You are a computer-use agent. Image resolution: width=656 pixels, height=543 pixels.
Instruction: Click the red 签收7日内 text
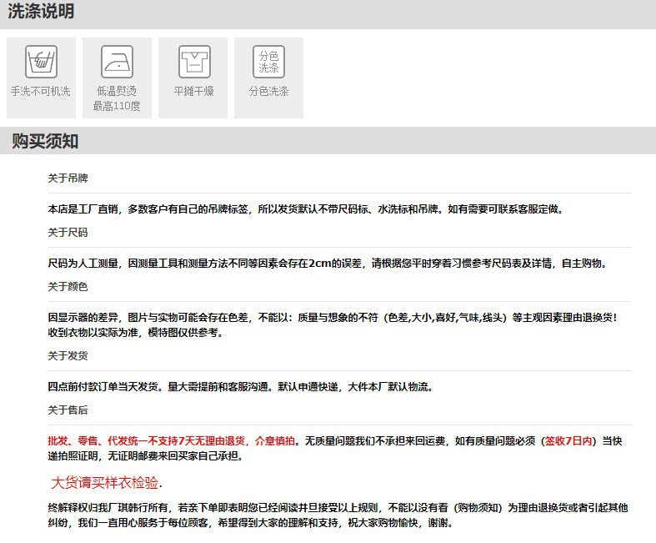pos(568,440)
